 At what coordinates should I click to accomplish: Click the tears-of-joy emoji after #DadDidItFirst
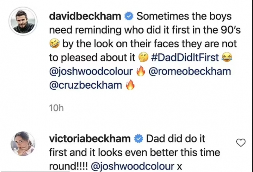[225, 58]
